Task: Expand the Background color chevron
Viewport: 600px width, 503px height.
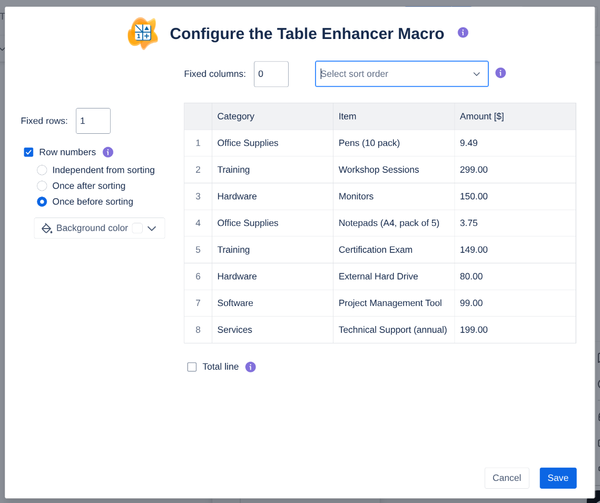Action: pyautogui.click(x=152, y=228)
